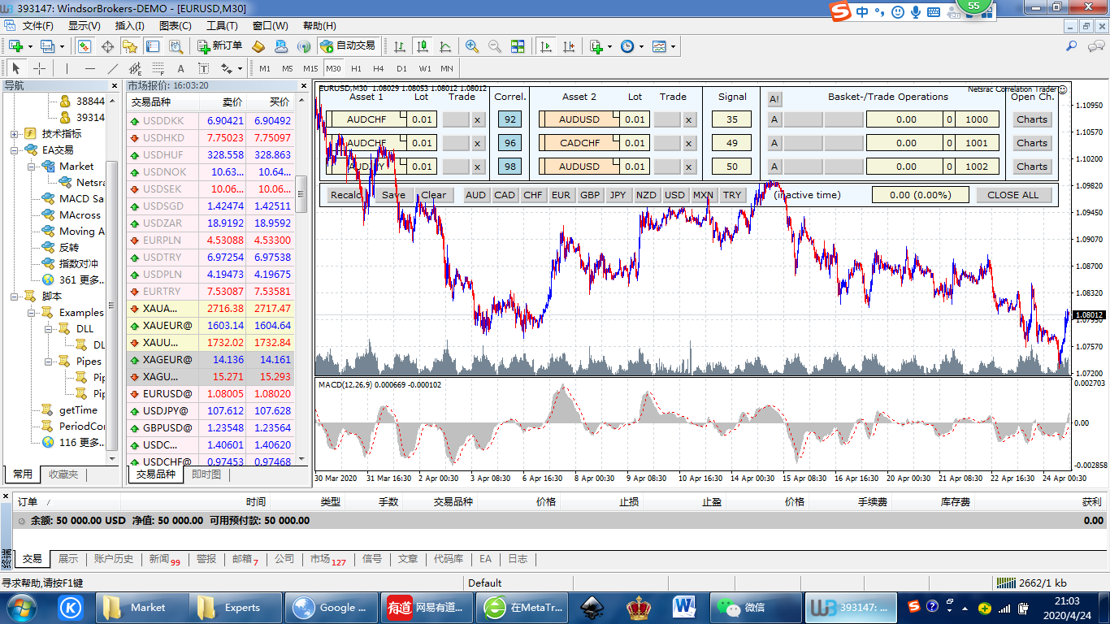
Task: Click Charts button for row 1002
Action: tap(1032, 167)
